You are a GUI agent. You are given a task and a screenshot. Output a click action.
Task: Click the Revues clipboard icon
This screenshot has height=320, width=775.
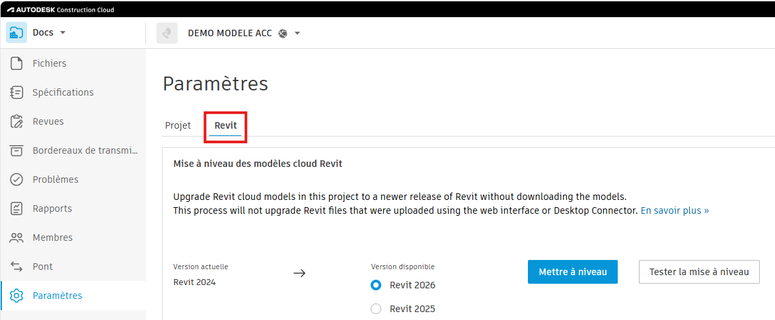(x=17, y=121)
